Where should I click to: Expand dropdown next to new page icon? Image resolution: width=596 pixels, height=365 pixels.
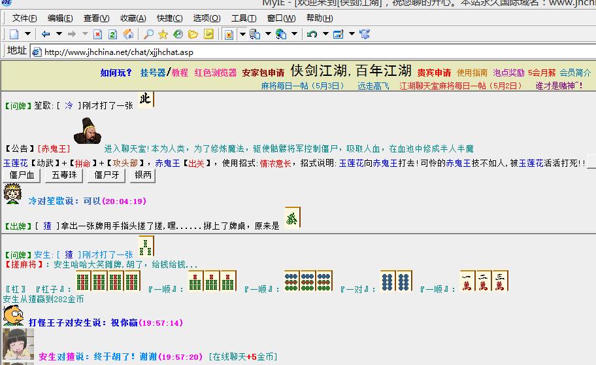pyautogui.click(x=27, y=34)
